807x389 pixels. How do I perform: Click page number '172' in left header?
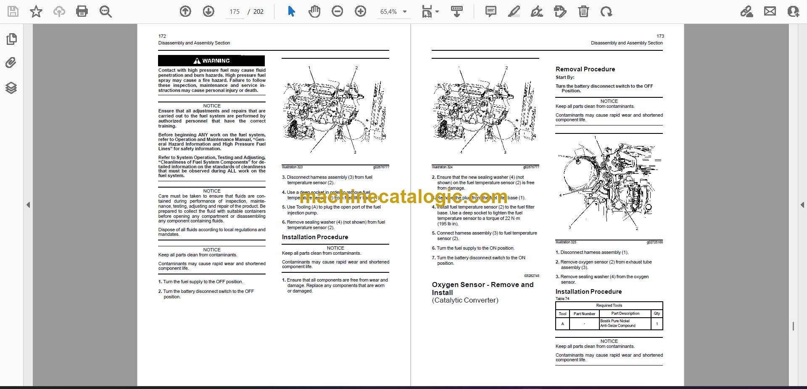(x=162, y=37)
